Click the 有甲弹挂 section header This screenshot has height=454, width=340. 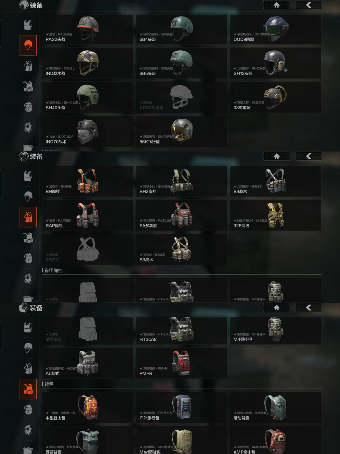click(53, 270)
